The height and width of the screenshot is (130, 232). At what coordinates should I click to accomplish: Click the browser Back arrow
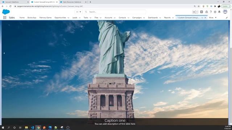[x=3, y=6]
